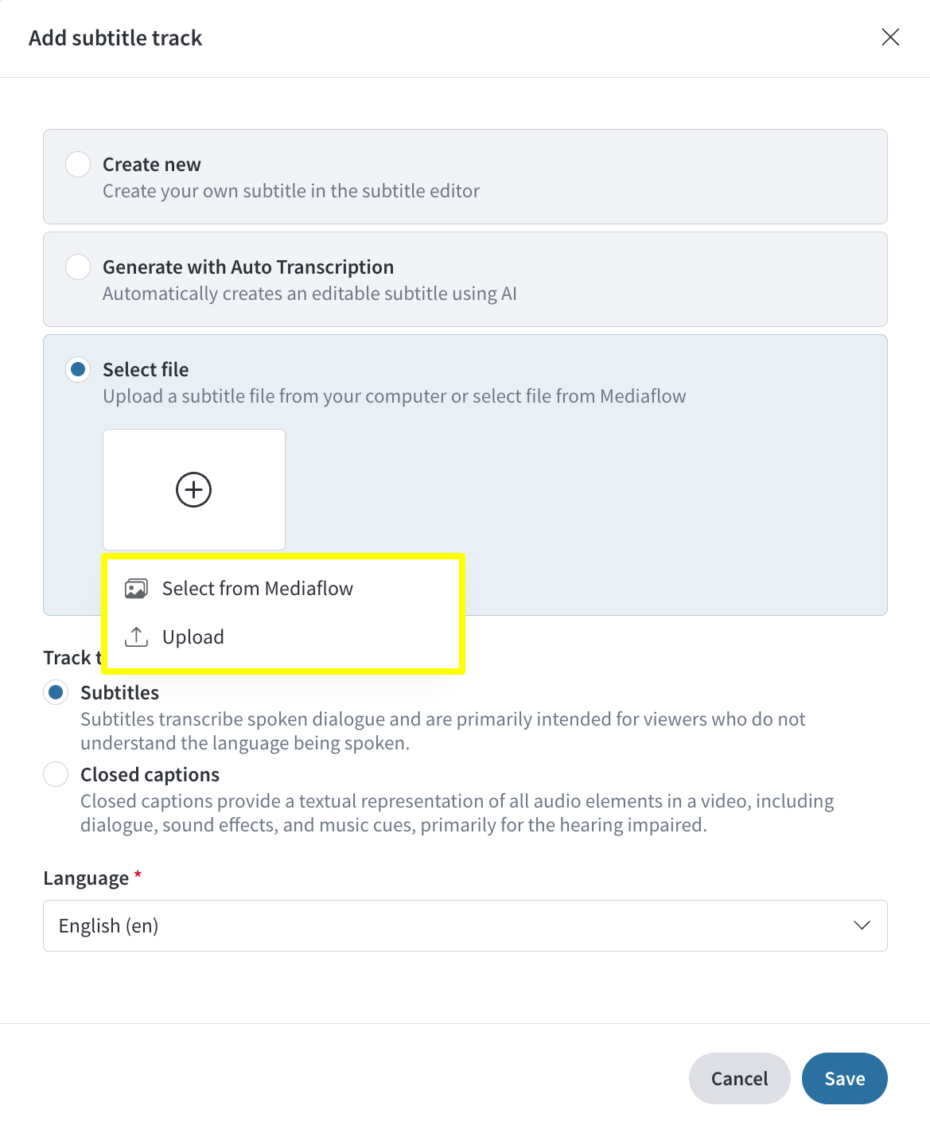
Task: Open the Language dropdown
Action: pyautogui.click(x=465, y=925)
